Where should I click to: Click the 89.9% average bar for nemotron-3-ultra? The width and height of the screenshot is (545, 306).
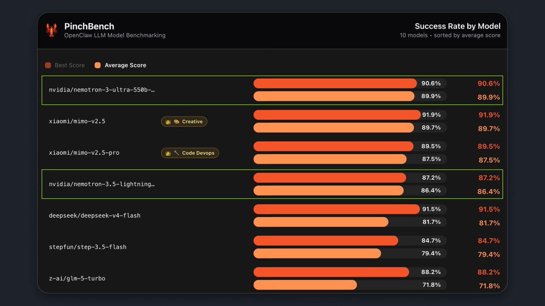tap(334, 96)
